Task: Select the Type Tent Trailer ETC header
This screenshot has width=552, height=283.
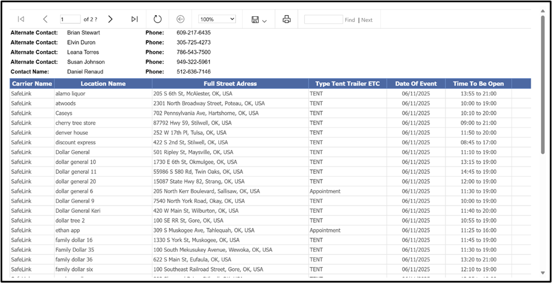Action: coord(347,84)
